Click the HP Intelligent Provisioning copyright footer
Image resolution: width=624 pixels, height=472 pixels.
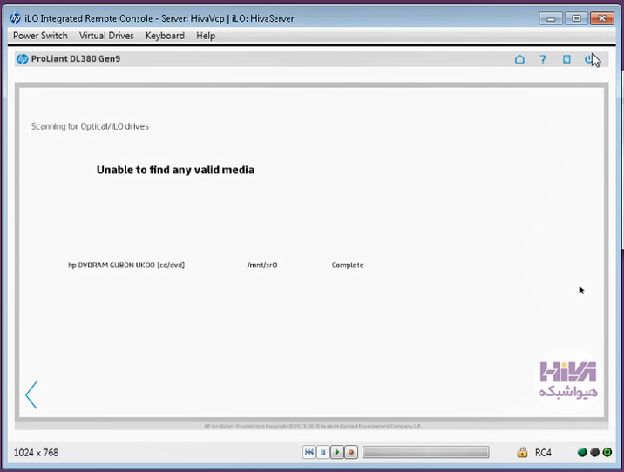[x=312, y=426]
